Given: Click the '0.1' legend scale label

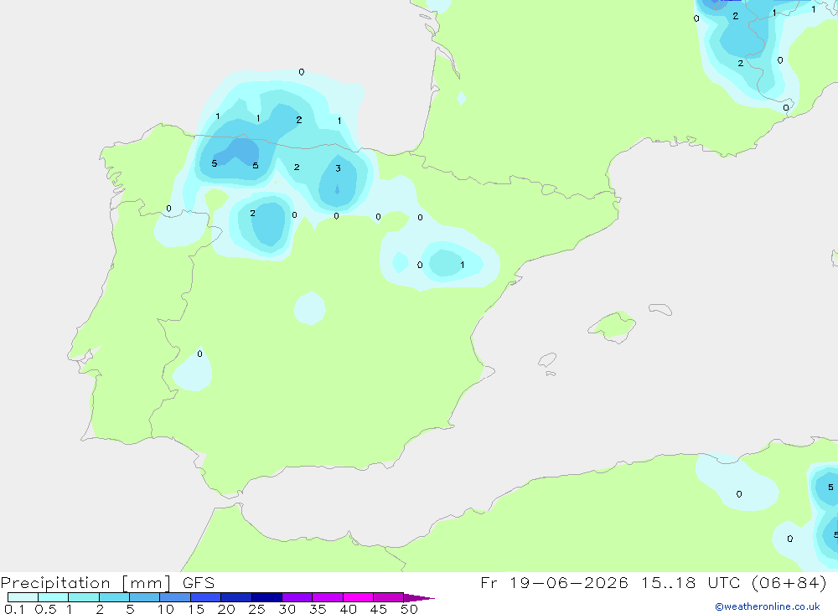Looking at the screenshot, I should point(14,609).
